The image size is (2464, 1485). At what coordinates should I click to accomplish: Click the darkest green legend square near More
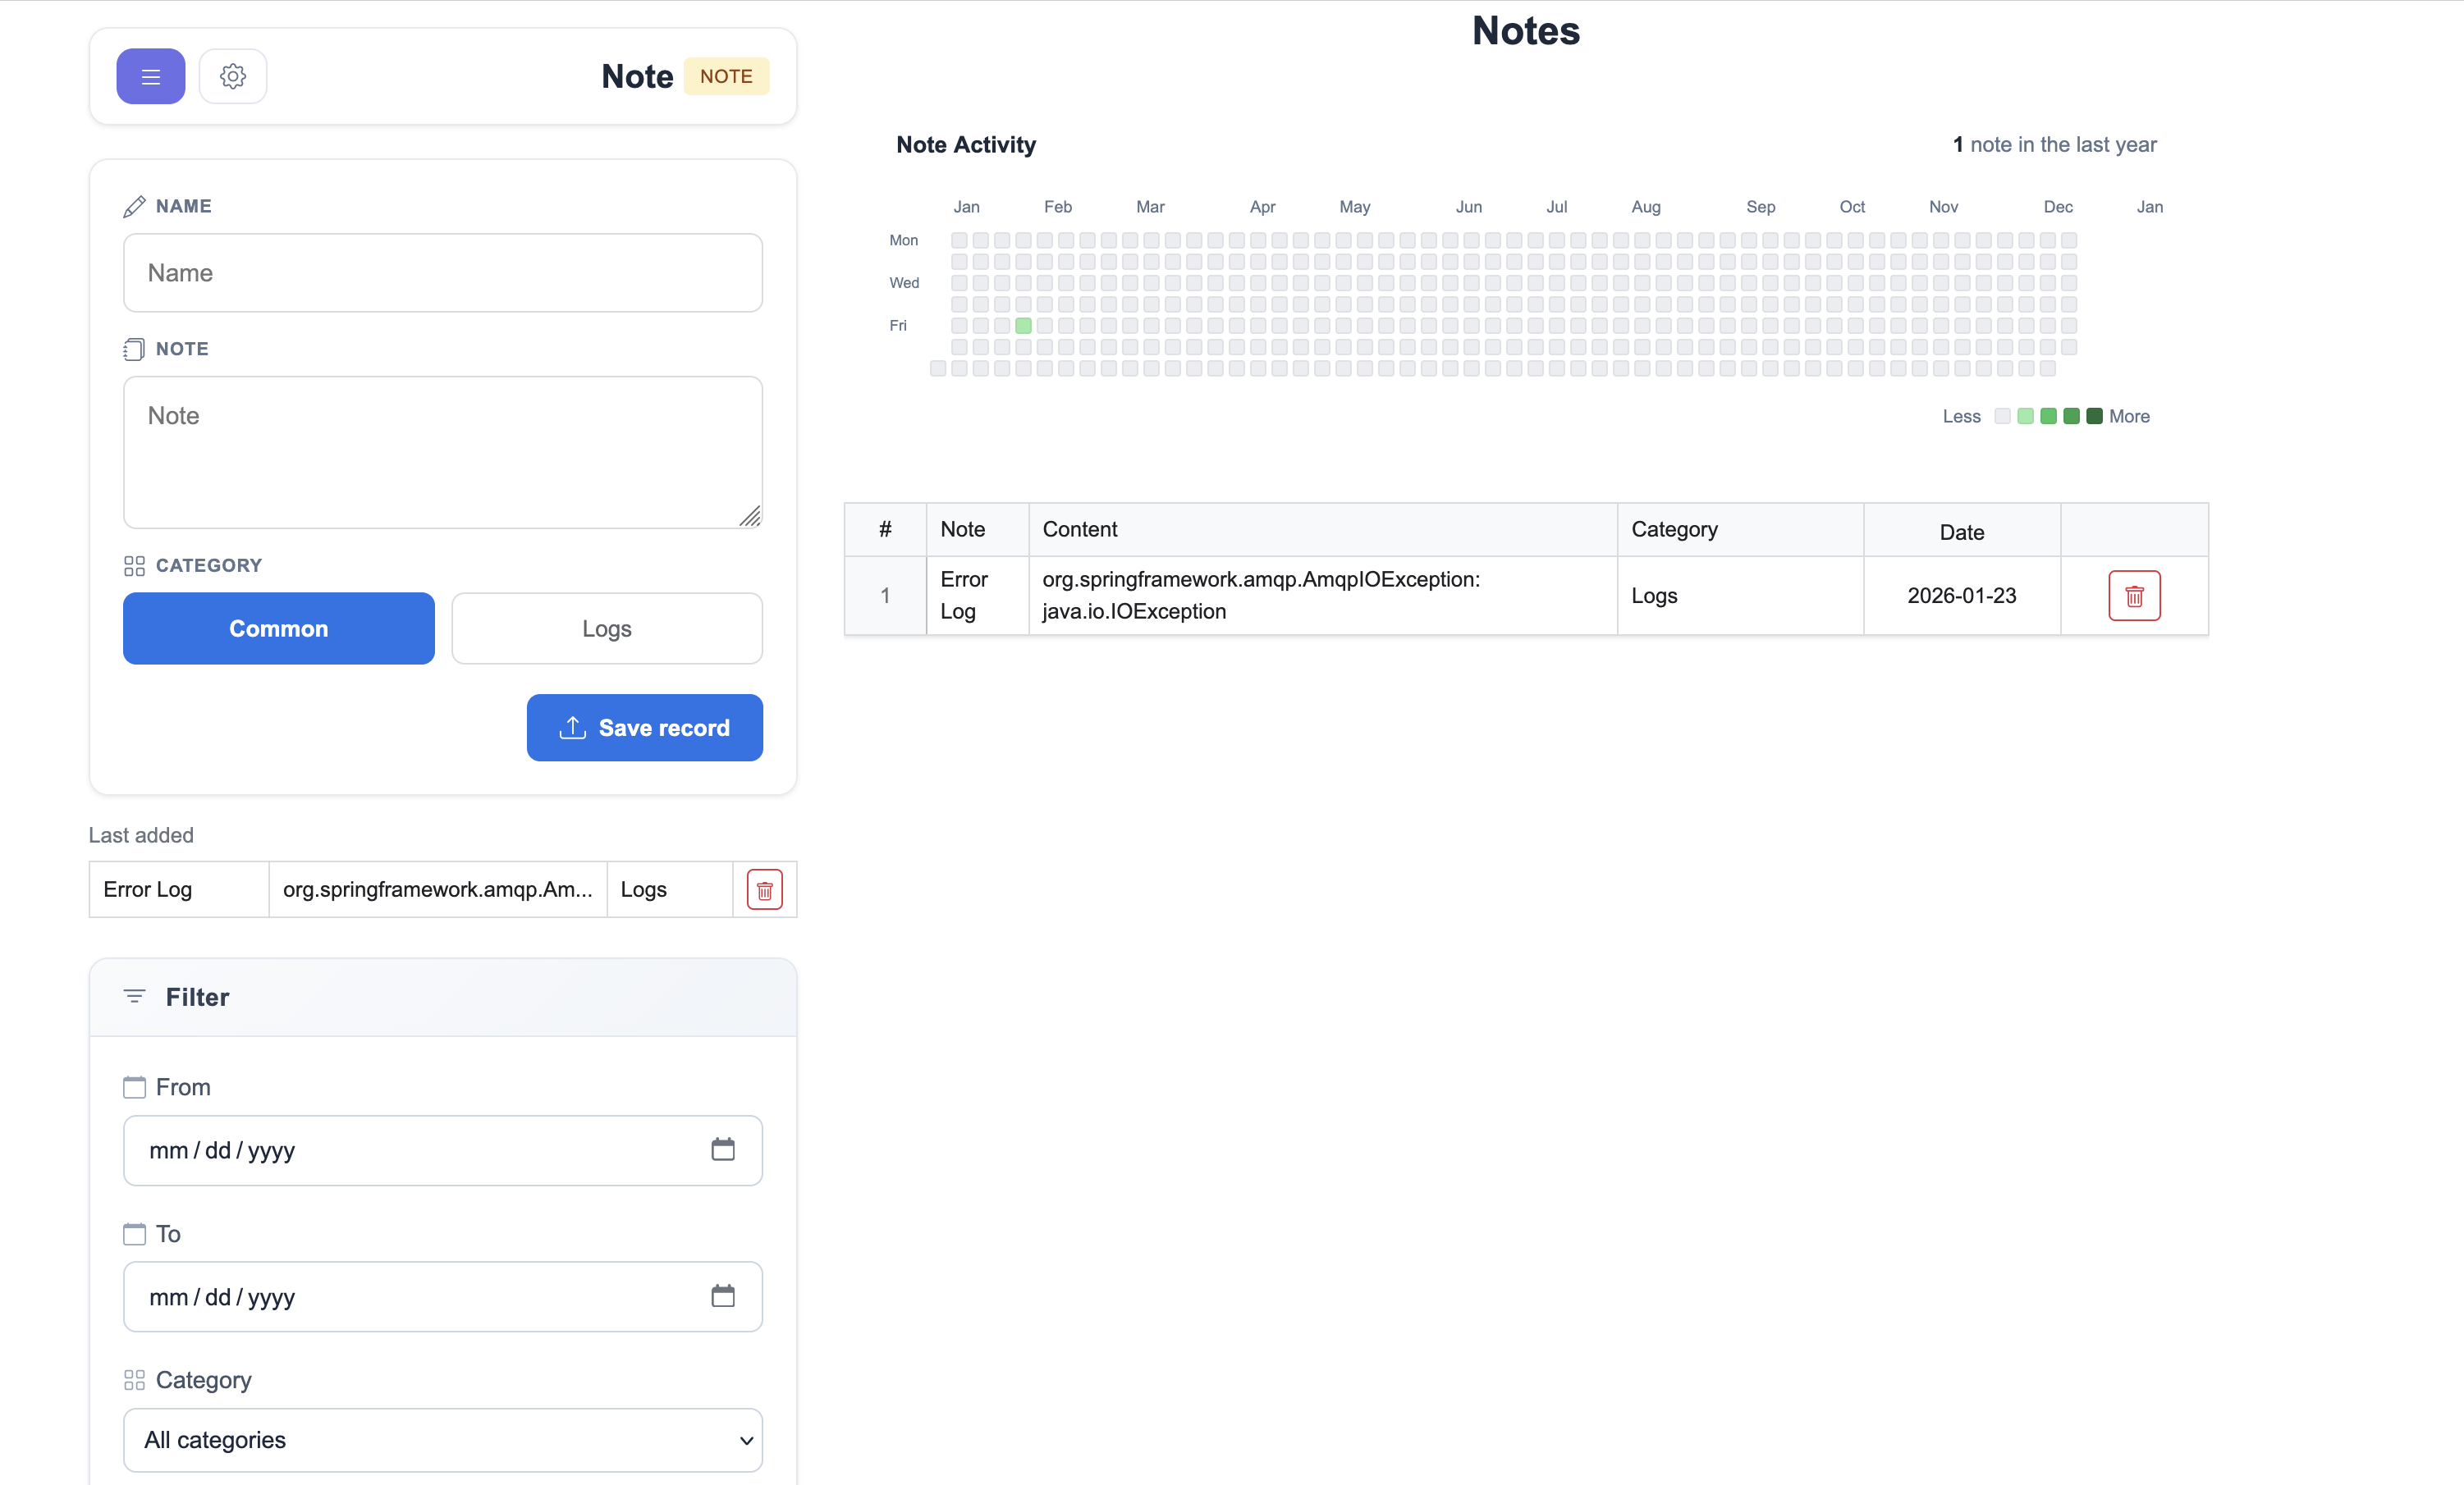click(x=2095, y=416)
